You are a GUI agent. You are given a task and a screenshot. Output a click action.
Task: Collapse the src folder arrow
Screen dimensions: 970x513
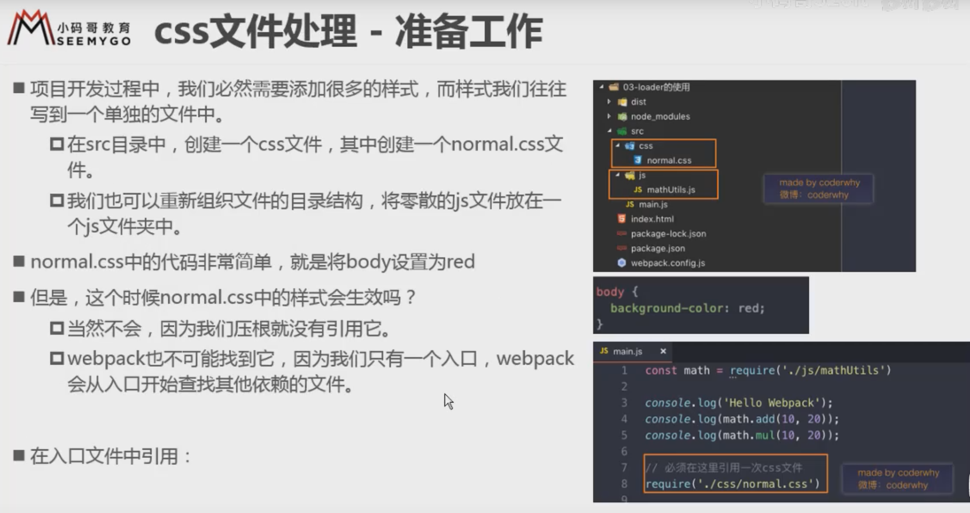(610, 131)
